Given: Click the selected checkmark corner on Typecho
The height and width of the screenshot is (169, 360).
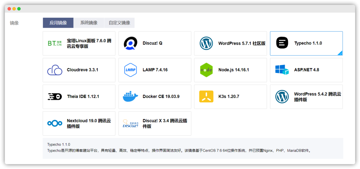Looking at the screenshot, I should pos(340,53).
